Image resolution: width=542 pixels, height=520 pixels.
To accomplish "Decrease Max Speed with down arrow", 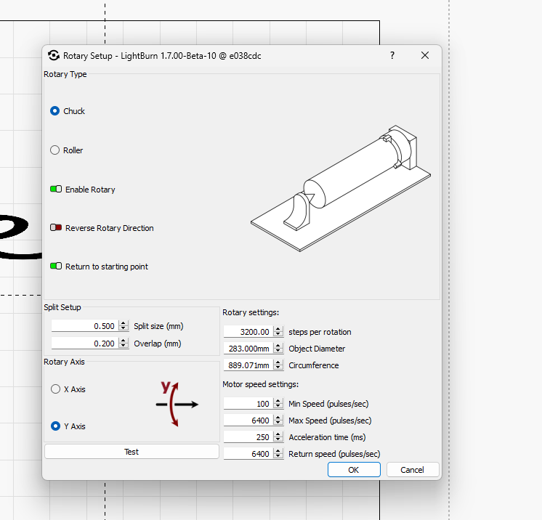I will pos(278,423).
